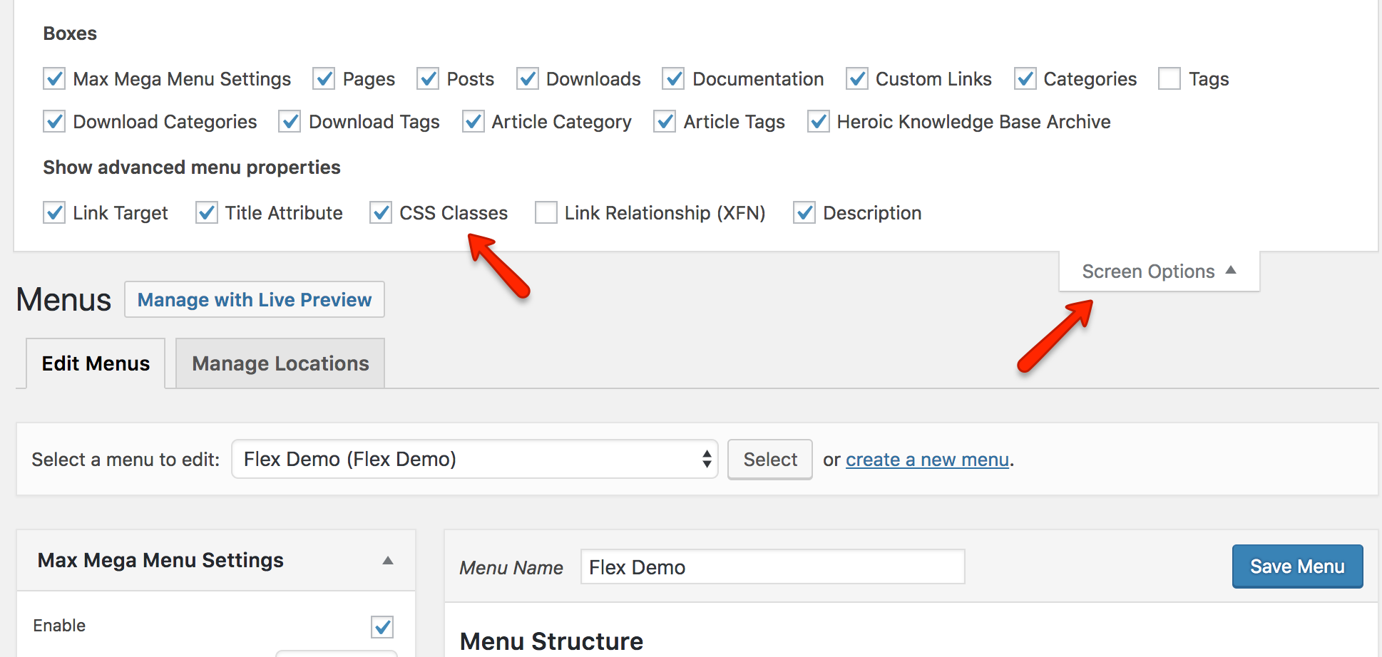The width and height of the screenshot is (1382, 657).
Task: Enable the Tags box checkbox
Action: (1169, 78)
